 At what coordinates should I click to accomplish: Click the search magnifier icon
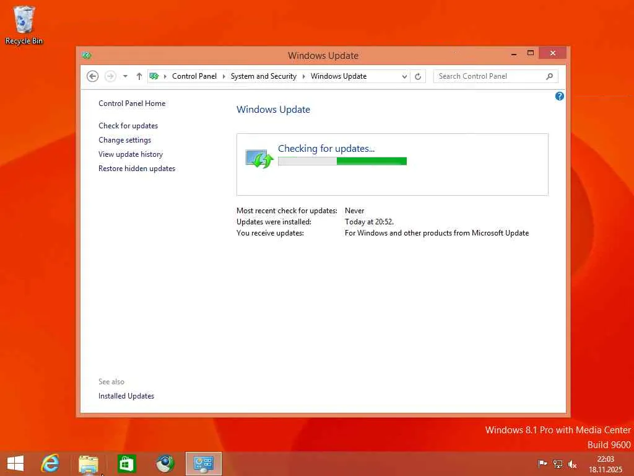pos(550,76)
